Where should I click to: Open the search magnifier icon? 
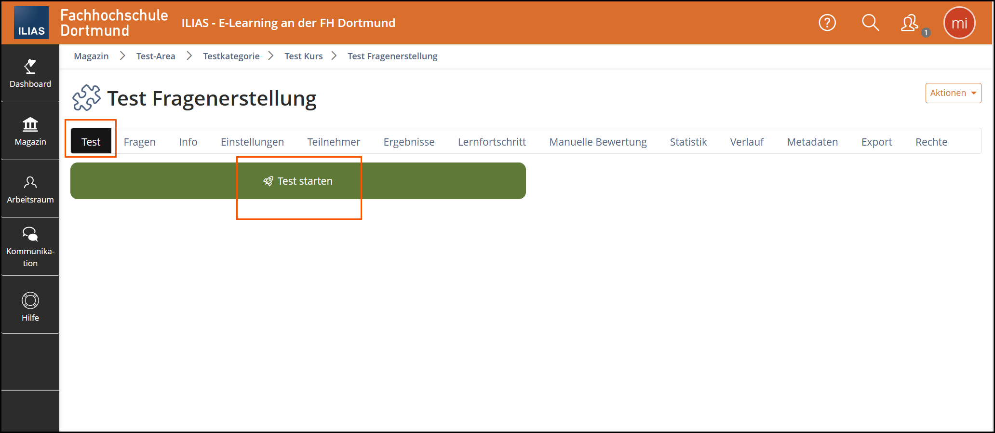tap(870, 23)
